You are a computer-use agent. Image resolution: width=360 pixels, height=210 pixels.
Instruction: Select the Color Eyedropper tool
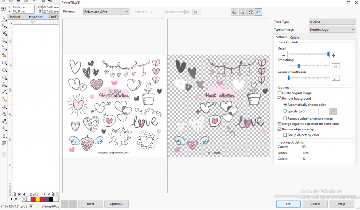(4, 122)
